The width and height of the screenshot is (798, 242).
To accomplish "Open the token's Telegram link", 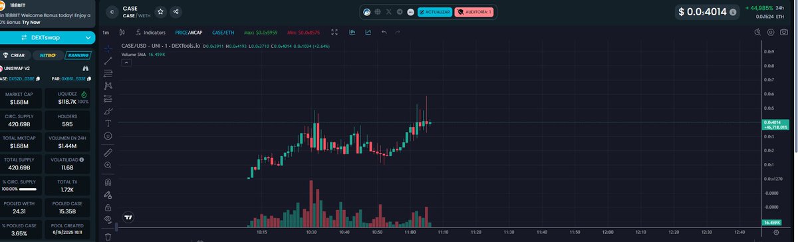I will (400, 12).
